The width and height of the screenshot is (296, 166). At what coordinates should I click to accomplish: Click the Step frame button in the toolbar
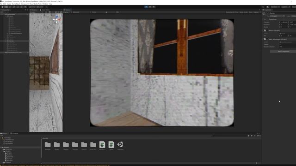(154, 7)
